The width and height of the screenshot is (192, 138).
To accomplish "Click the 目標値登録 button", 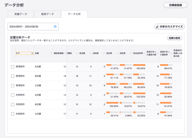I will (175, 5).
